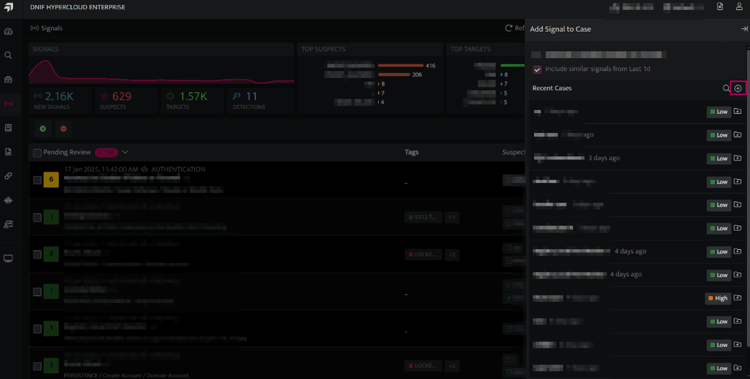750x379 pixels.
Task: Check the box for the Authentication signal
Action: 37,180
